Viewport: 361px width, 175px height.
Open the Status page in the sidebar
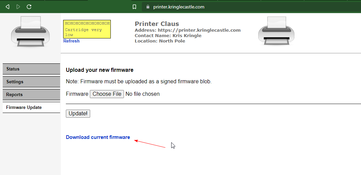click(x=31, y=69)
